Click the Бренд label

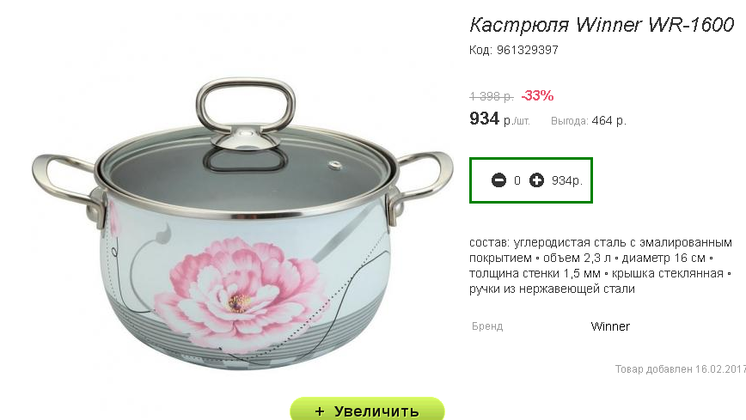pyautogui.click(x=487, y=326)
